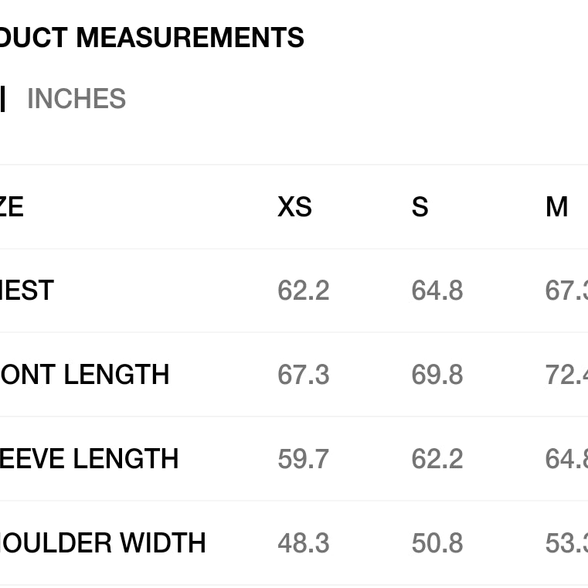The height and width of the screenshot is (588, 588).
Task: Click the M size column header
Action: pyautogui.click(x=556, y=207)
